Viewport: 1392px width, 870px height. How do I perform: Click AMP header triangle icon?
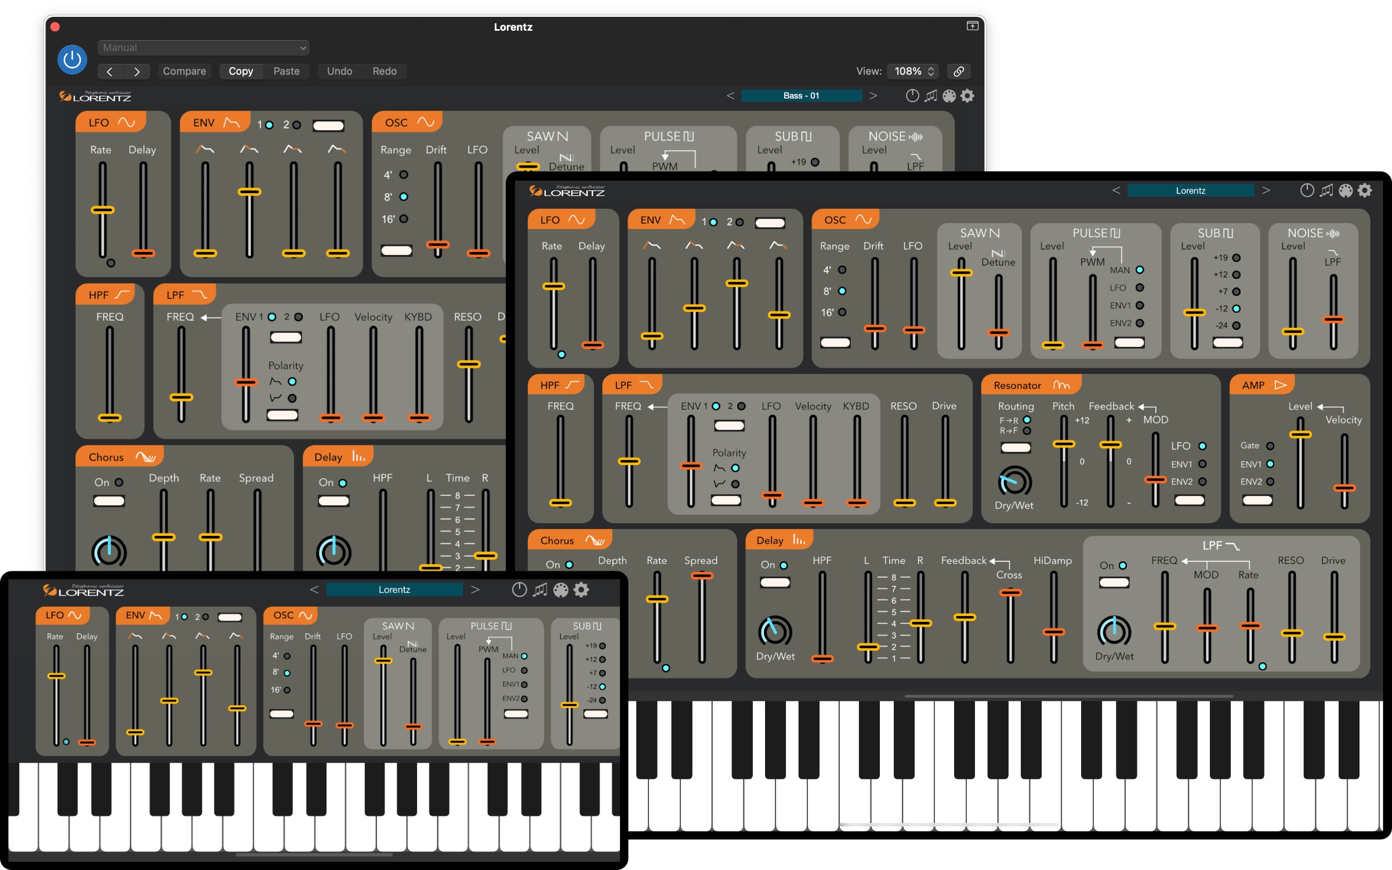pyautogui.click(x=1281, y=385)
